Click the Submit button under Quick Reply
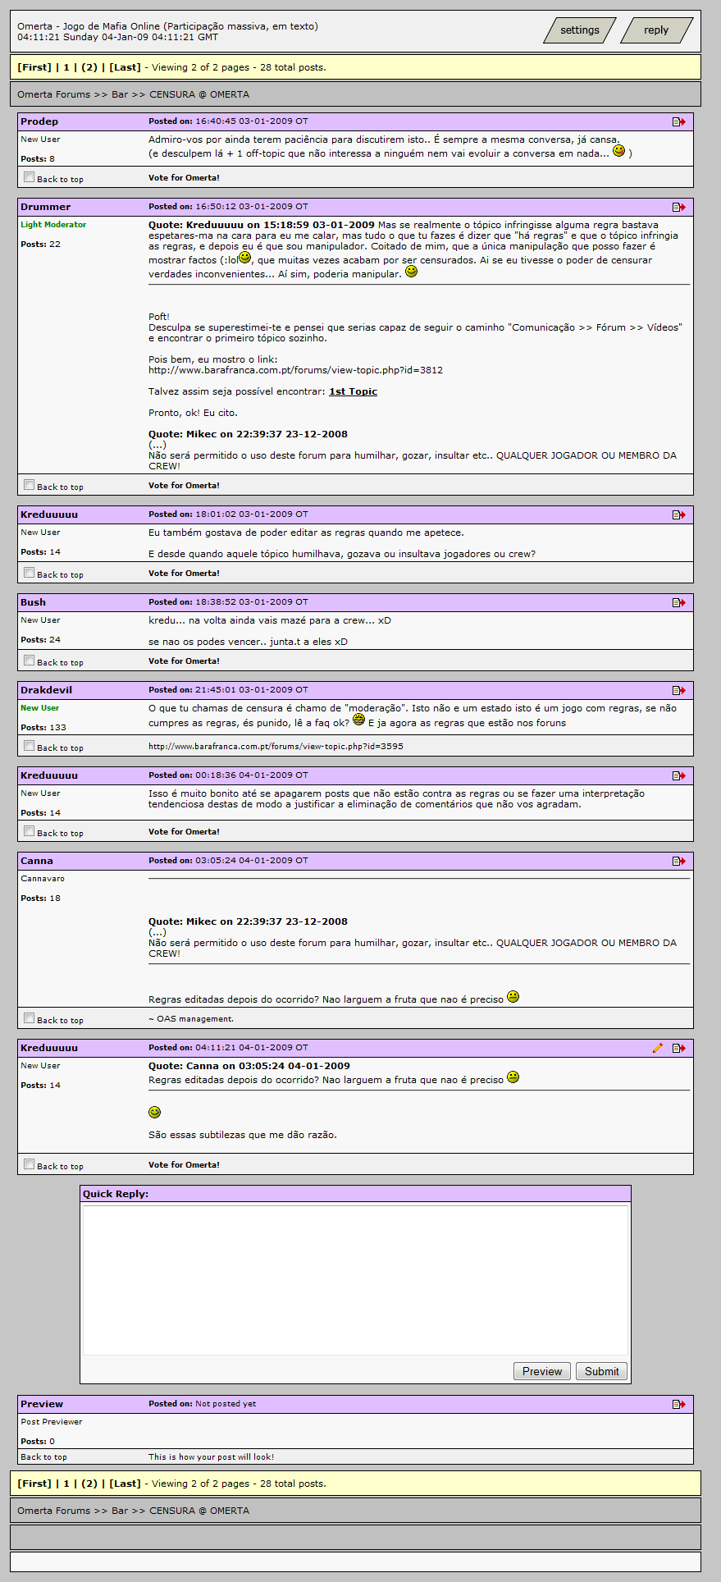 pyautogui.click(x=601, y=1371)
